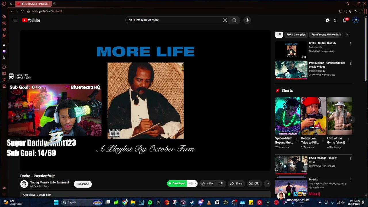Share the Passionfruit video
The width and height of the screenshot is (368, 207).
[236, 183]
